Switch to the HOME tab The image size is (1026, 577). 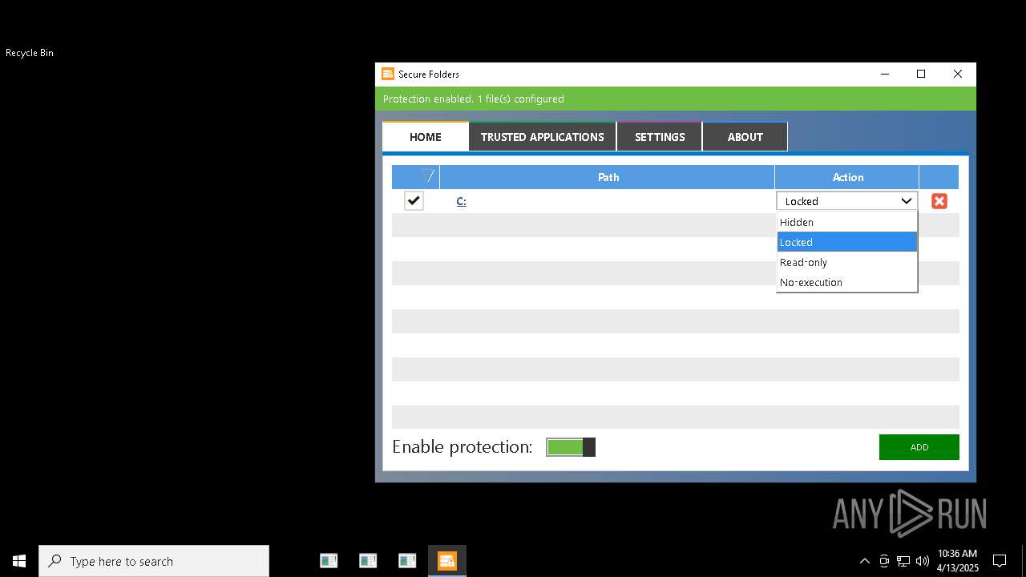pyautogui.click(x=426, y=137)
